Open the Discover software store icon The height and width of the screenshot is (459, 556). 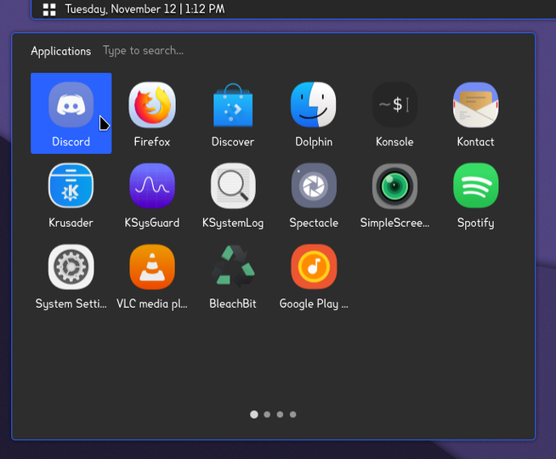pos(233,105)
